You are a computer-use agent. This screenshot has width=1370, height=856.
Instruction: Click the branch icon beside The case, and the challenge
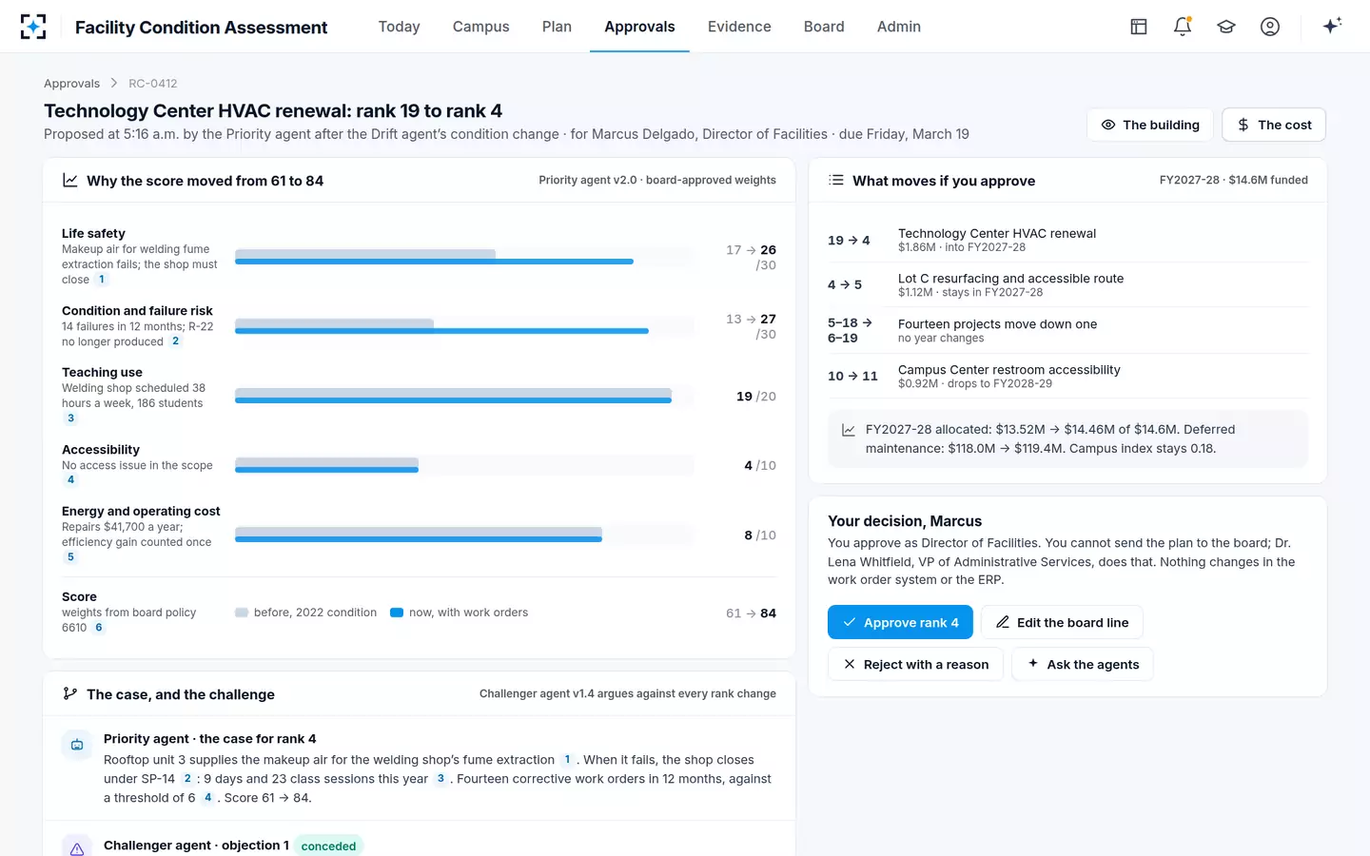[x=69, y=693]
